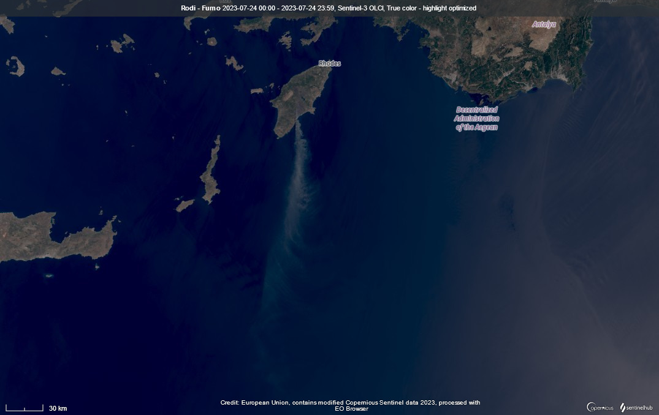This screenshot has height=415, width=659.
Task: Click the 'Sentinel-3 OLCI' text in header
Action: tap(361, 8)
